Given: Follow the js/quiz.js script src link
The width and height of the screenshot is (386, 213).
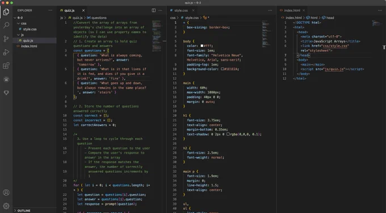Looking at the screenshot, I should coord(334,69).
